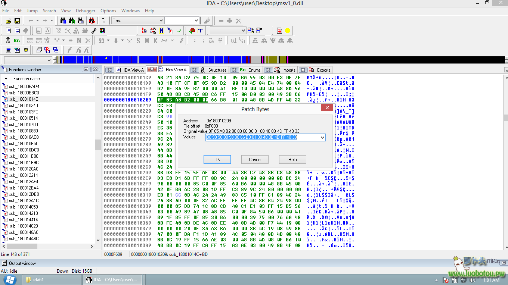
Task: Open the calculator icon
Action: pyautogui.click(x=8, y=50)
